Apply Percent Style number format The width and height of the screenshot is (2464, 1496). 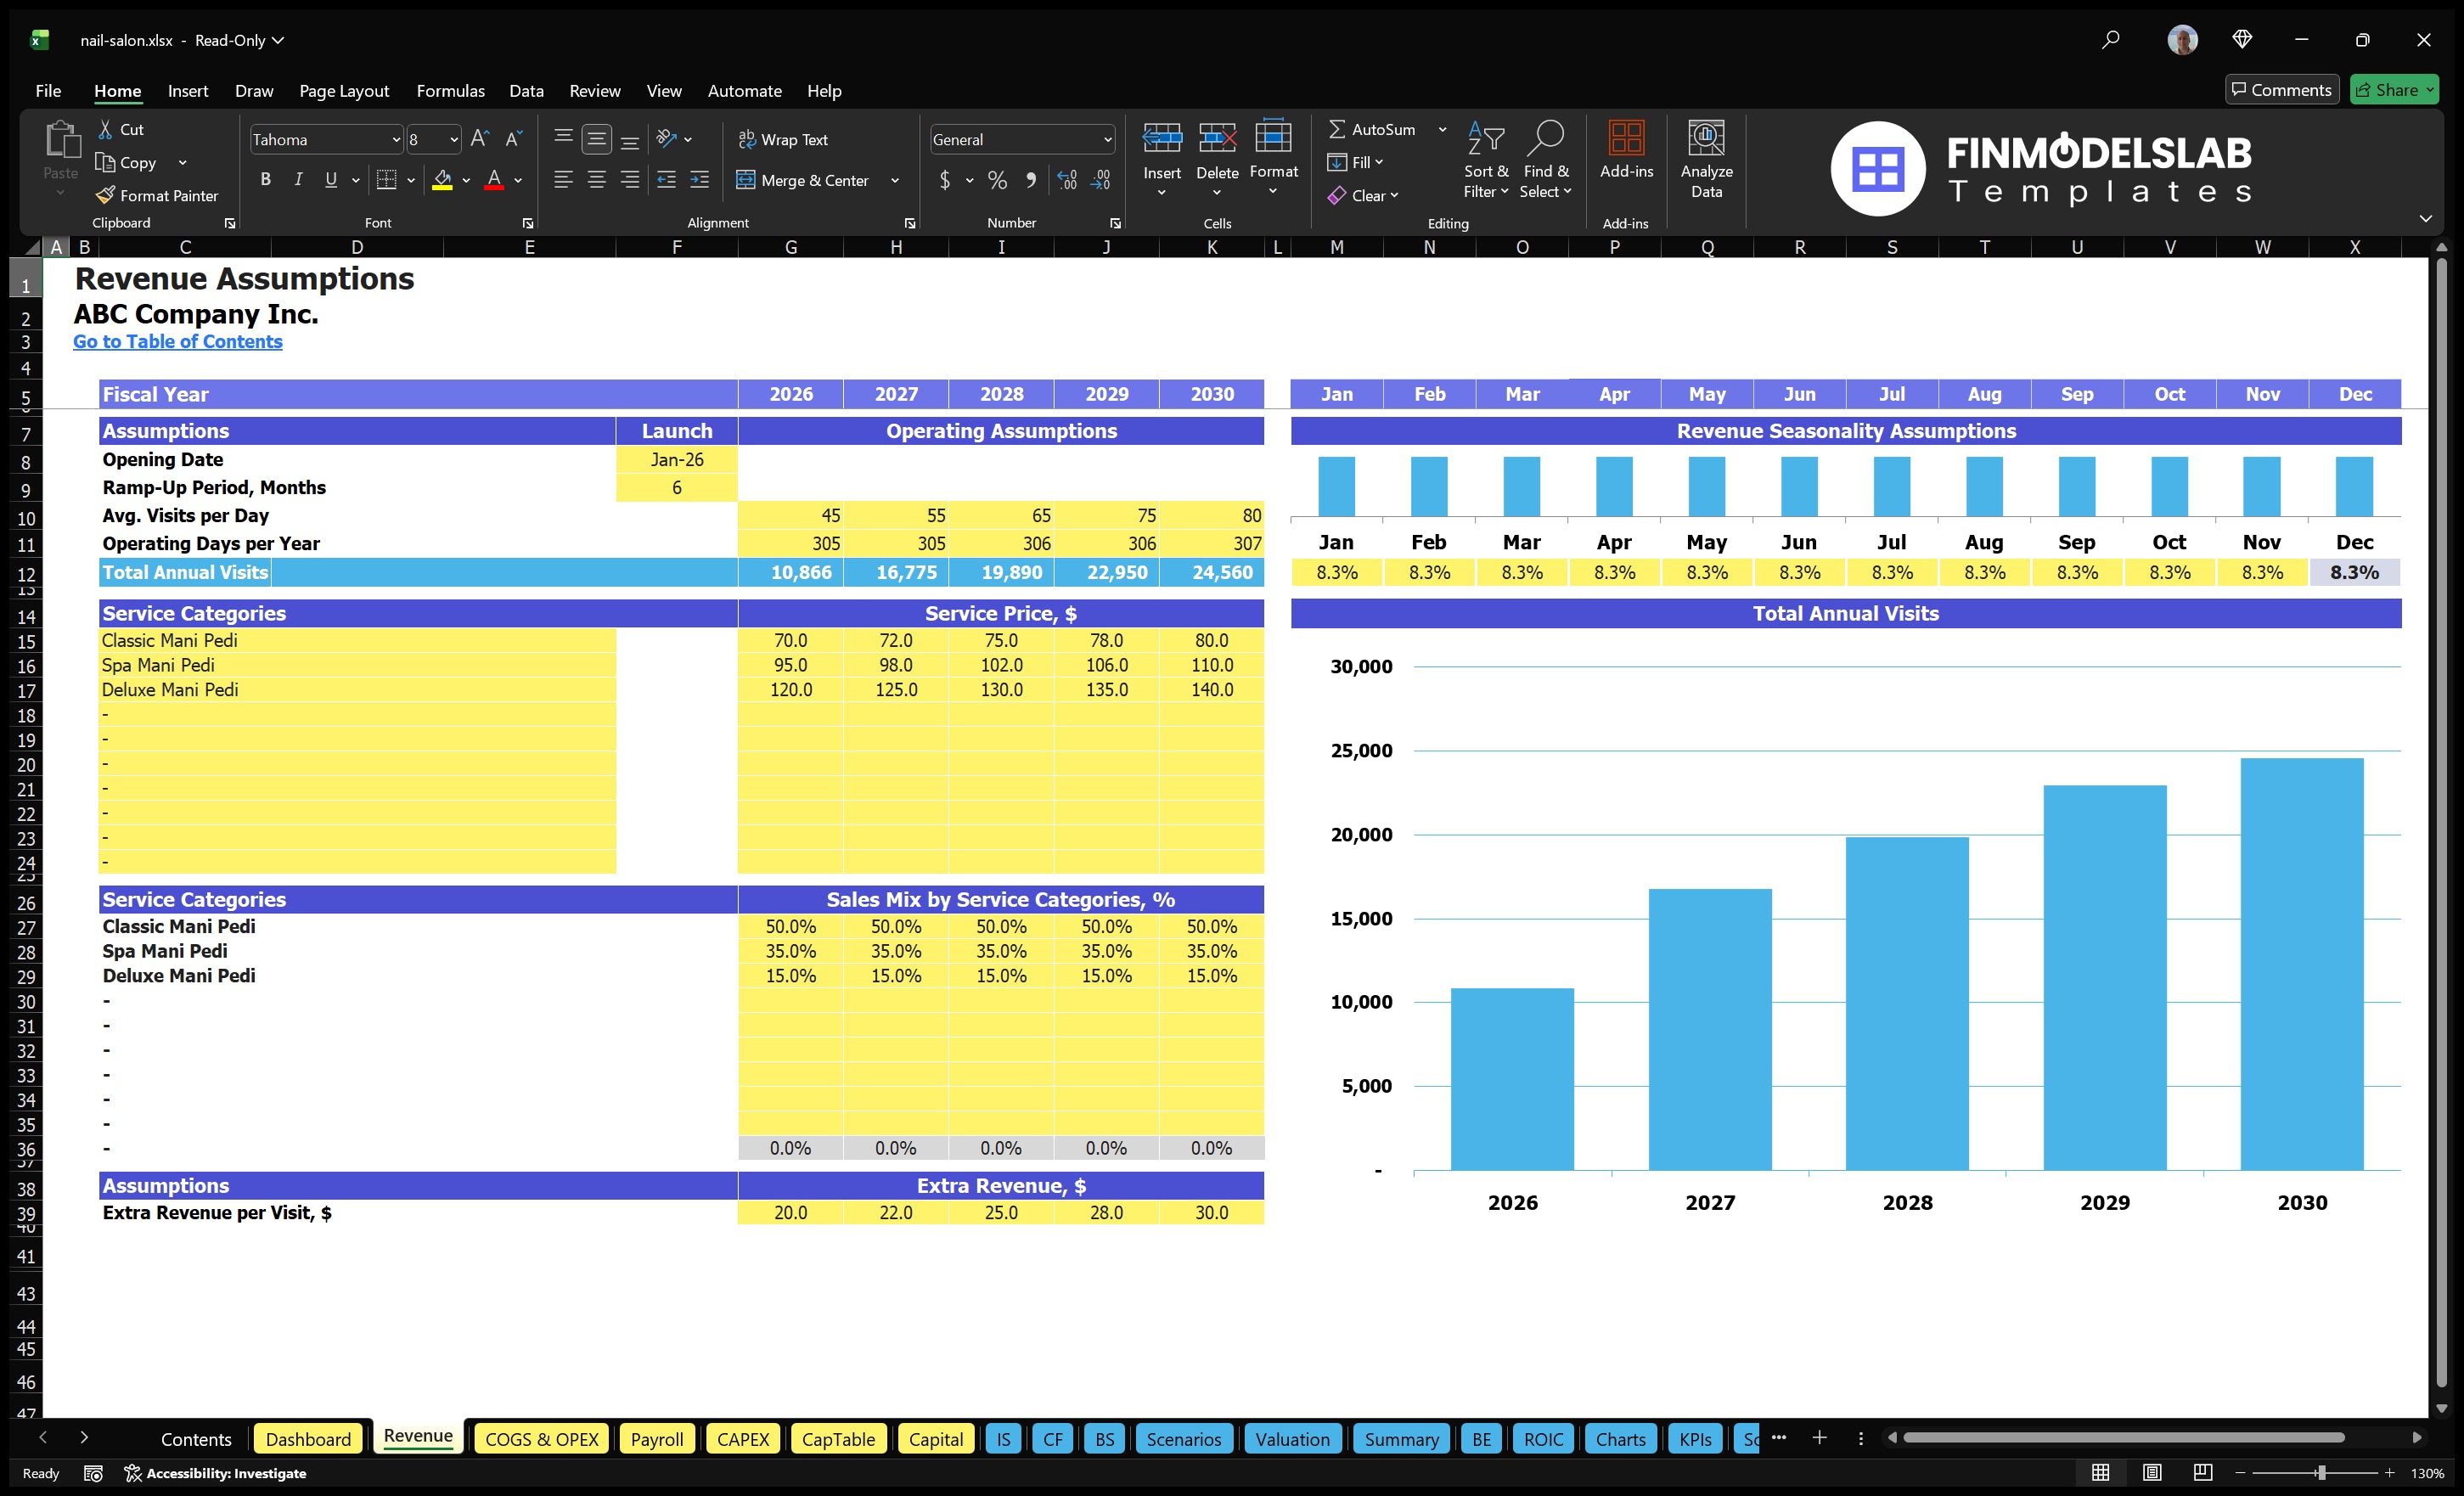coord(996,181)
